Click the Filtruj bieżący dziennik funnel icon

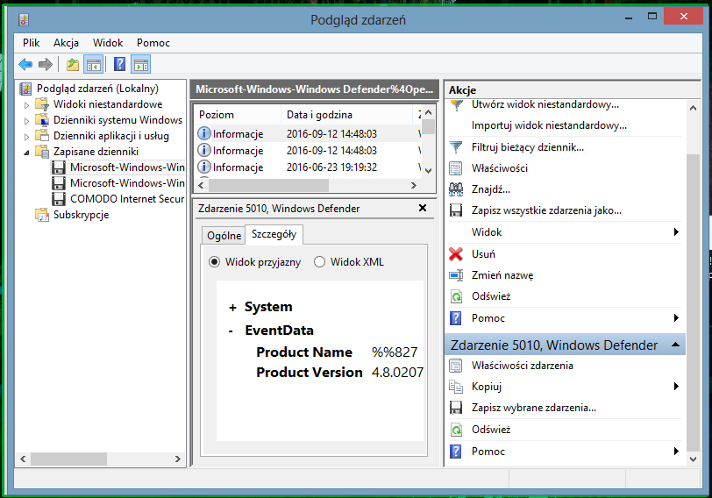pos(456,147)
